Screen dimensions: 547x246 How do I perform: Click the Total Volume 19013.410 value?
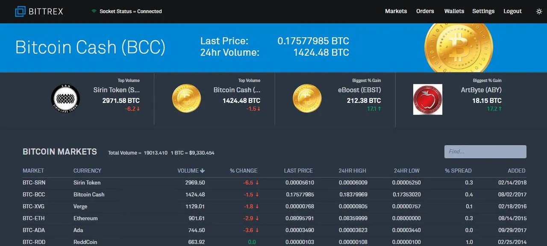tap(156, 153)
